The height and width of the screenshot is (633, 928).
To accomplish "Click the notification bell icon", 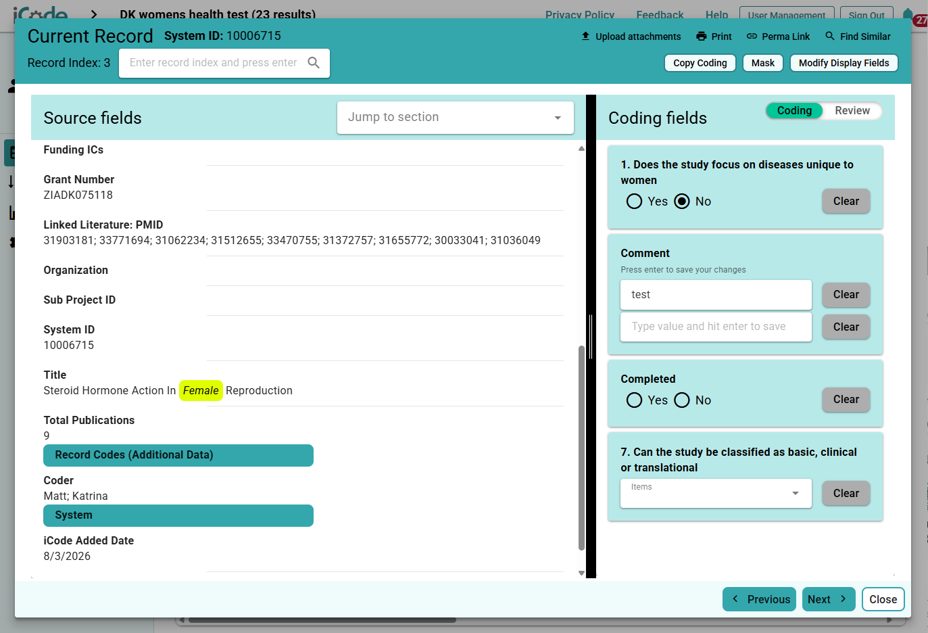I will (908, 14).
